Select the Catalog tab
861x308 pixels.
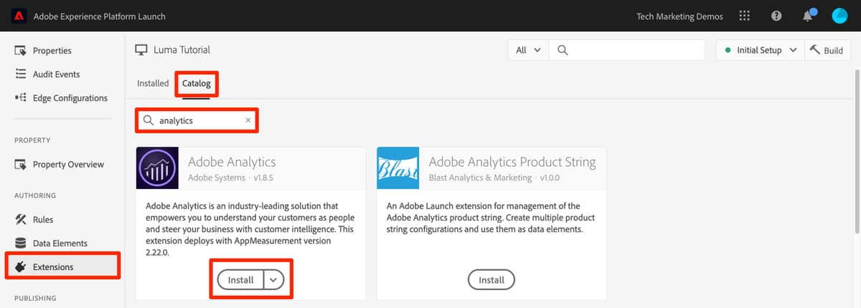[197, 83]
